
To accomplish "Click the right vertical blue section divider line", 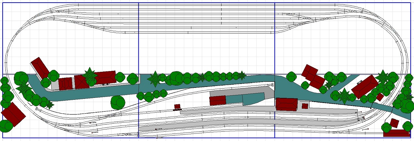I will [x=275, y=48].
